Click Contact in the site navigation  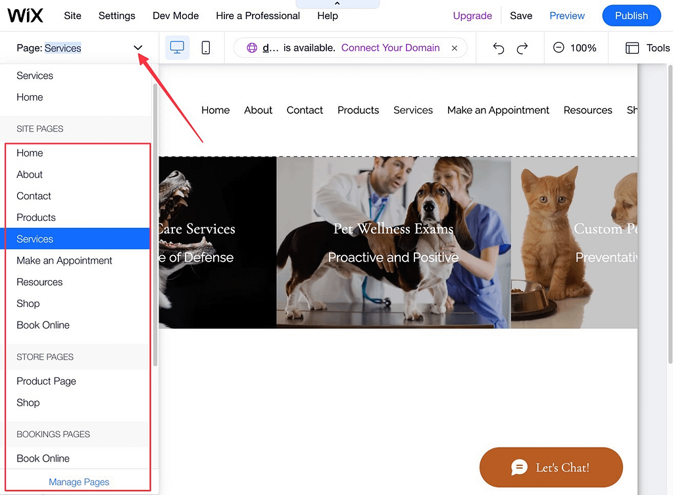pyautogui.click(x=305, y=110)
